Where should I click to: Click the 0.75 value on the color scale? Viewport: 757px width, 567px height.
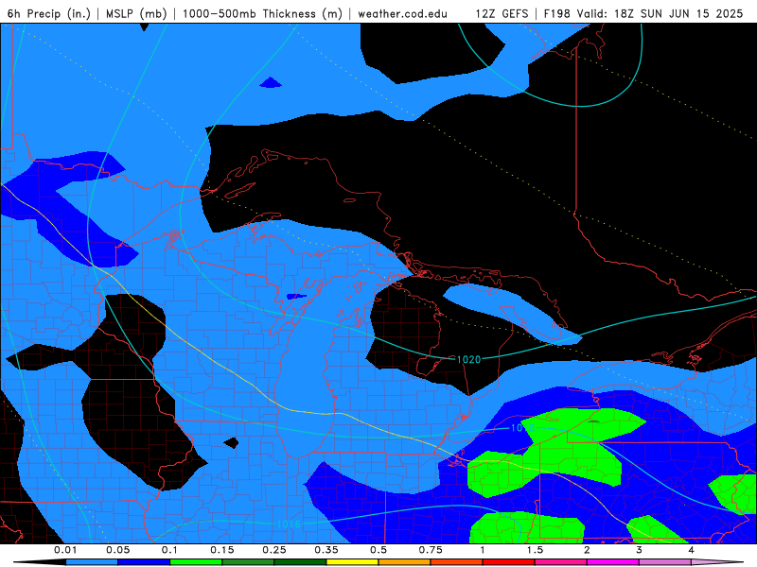coord(431,550)
